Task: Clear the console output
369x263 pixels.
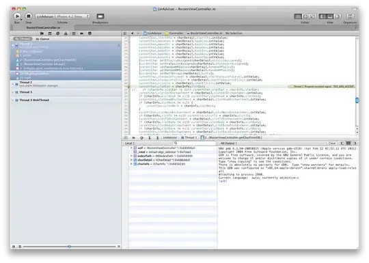Action: (332, 143)
